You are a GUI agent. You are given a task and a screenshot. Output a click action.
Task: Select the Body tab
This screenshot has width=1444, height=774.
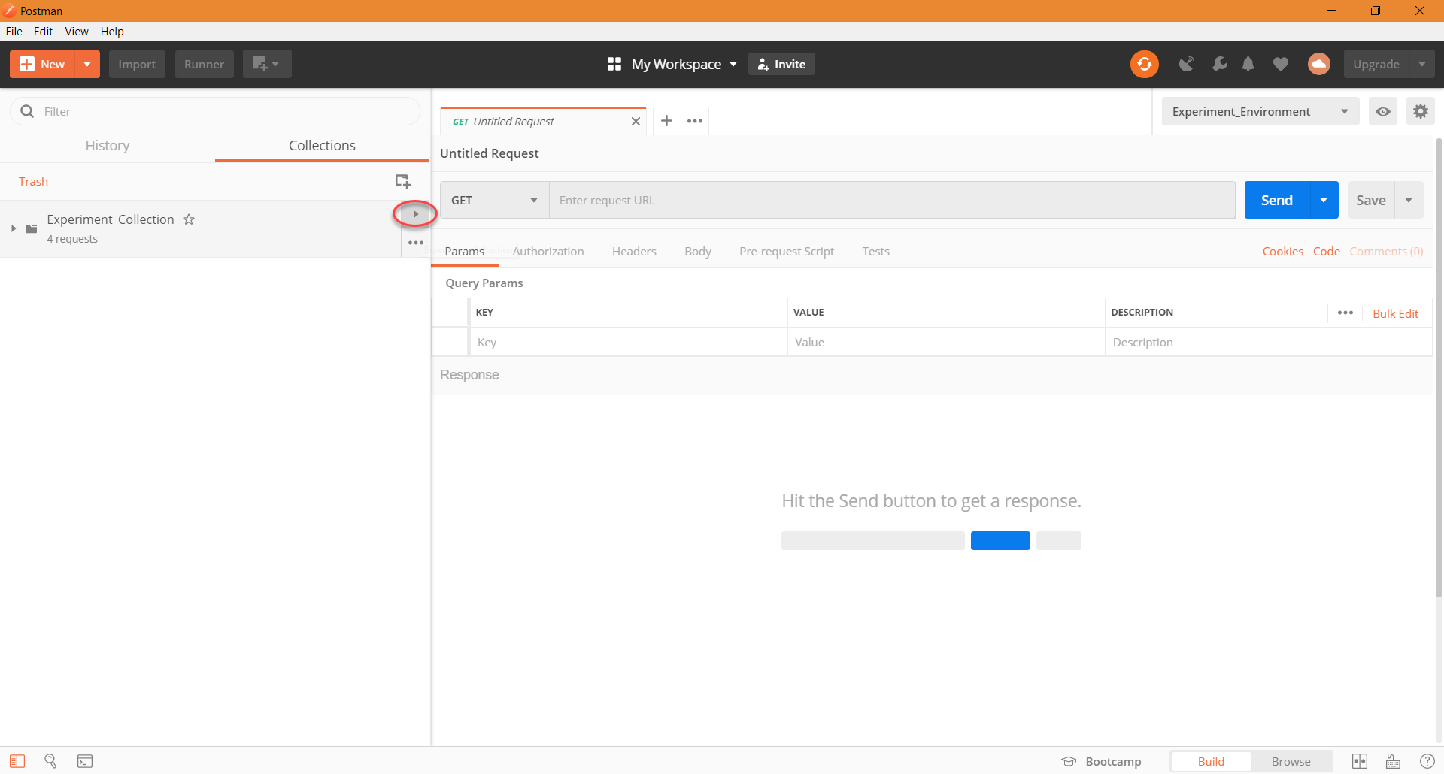coord(698,251)
